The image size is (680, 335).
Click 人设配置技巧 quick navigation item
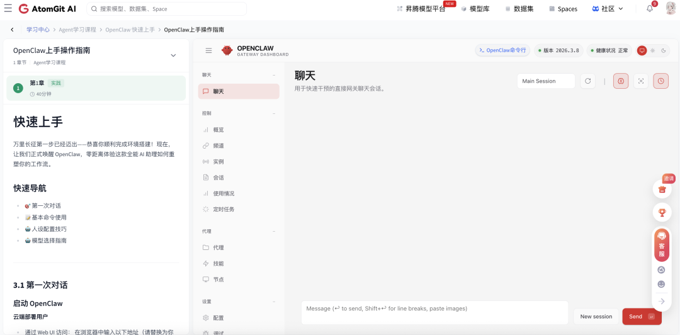coord(46,229)
